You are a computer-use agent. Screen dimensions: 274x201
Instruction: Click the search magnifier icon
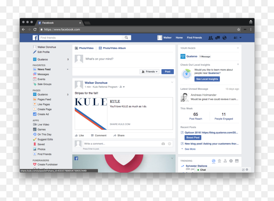pyautogui.click(x=126, y=38)
